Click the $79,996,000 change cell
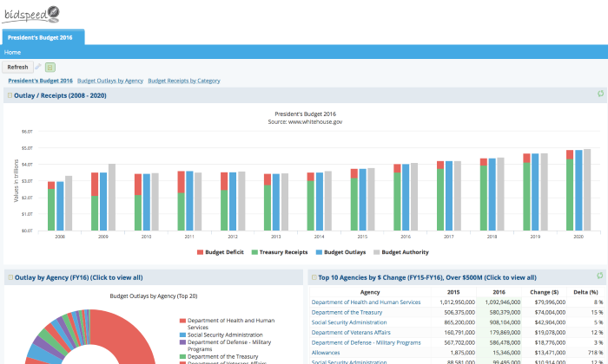Viewport: 608px width, 364px height. [545, 302]
